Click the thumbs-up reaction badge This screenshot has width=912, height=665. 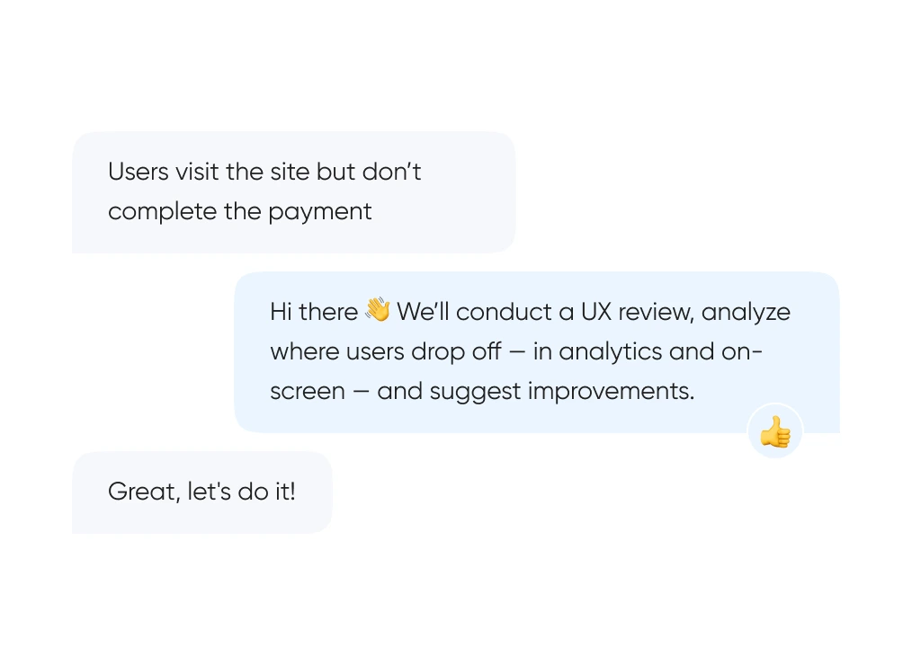pyautogui.click(x=774, y=432)
